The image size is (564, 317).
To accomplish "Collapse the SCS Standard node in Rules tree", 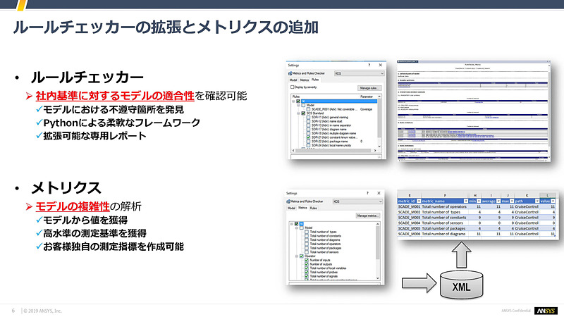I will pos(298,113).
